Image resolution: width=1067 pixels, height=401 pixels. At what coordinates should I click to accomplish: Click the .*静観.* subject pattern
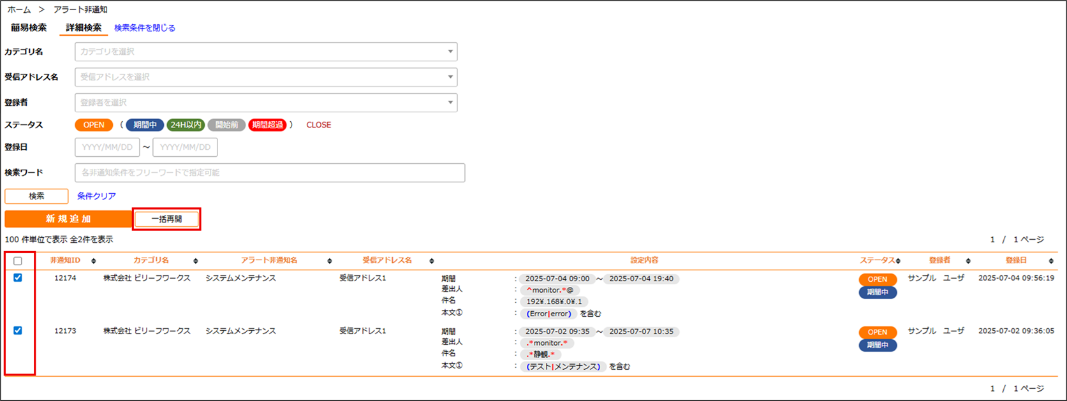click(541, 354)
